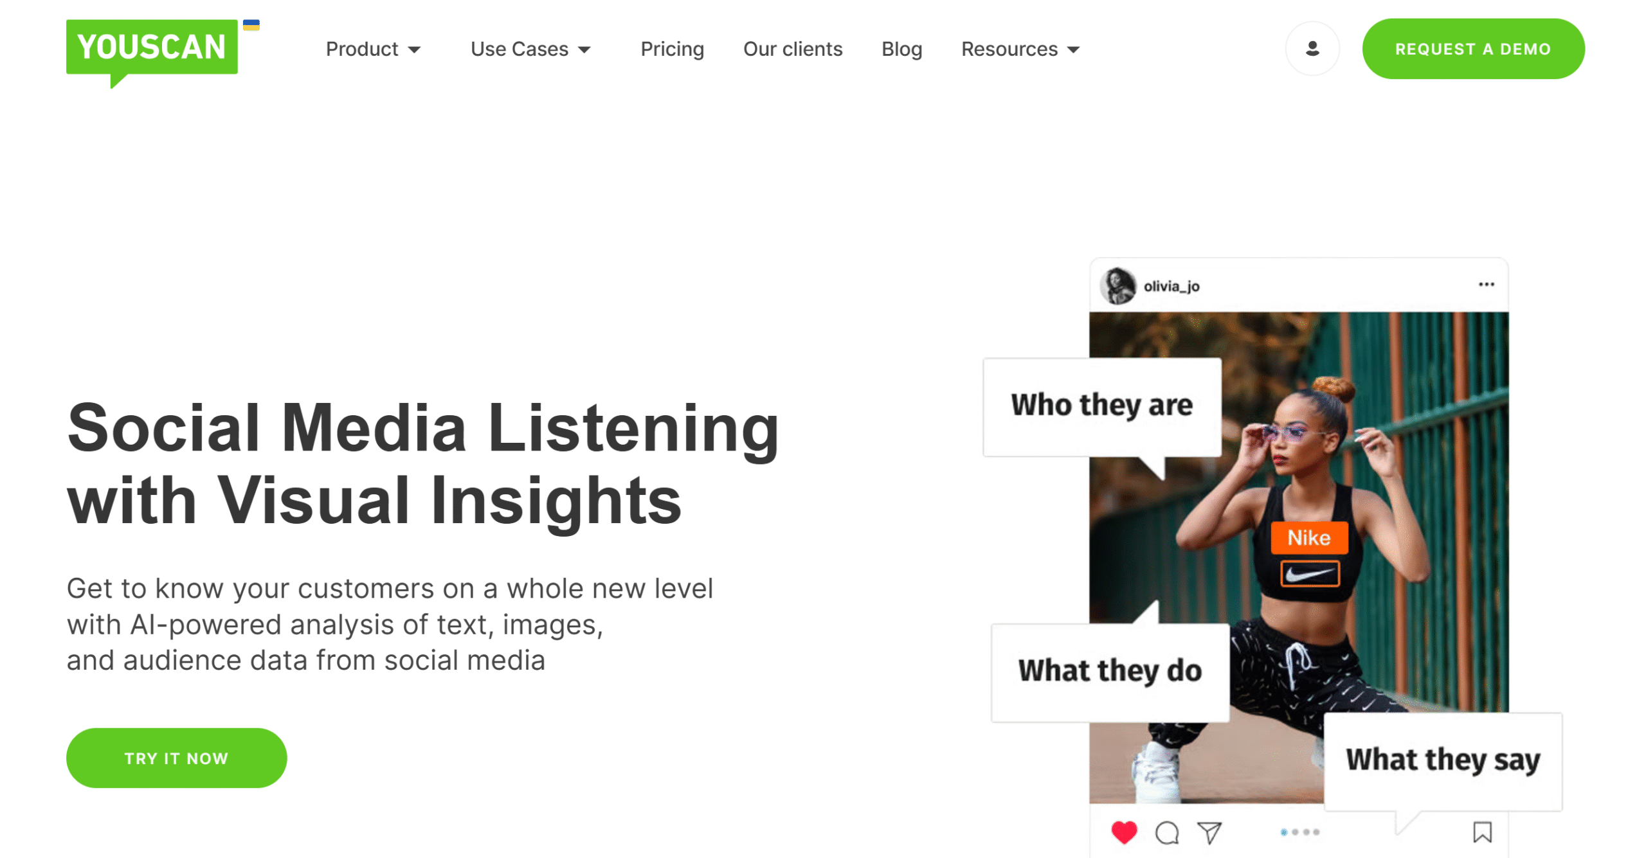
Task: Click the orange Nike brand tag
Action: coord(1308,537)
